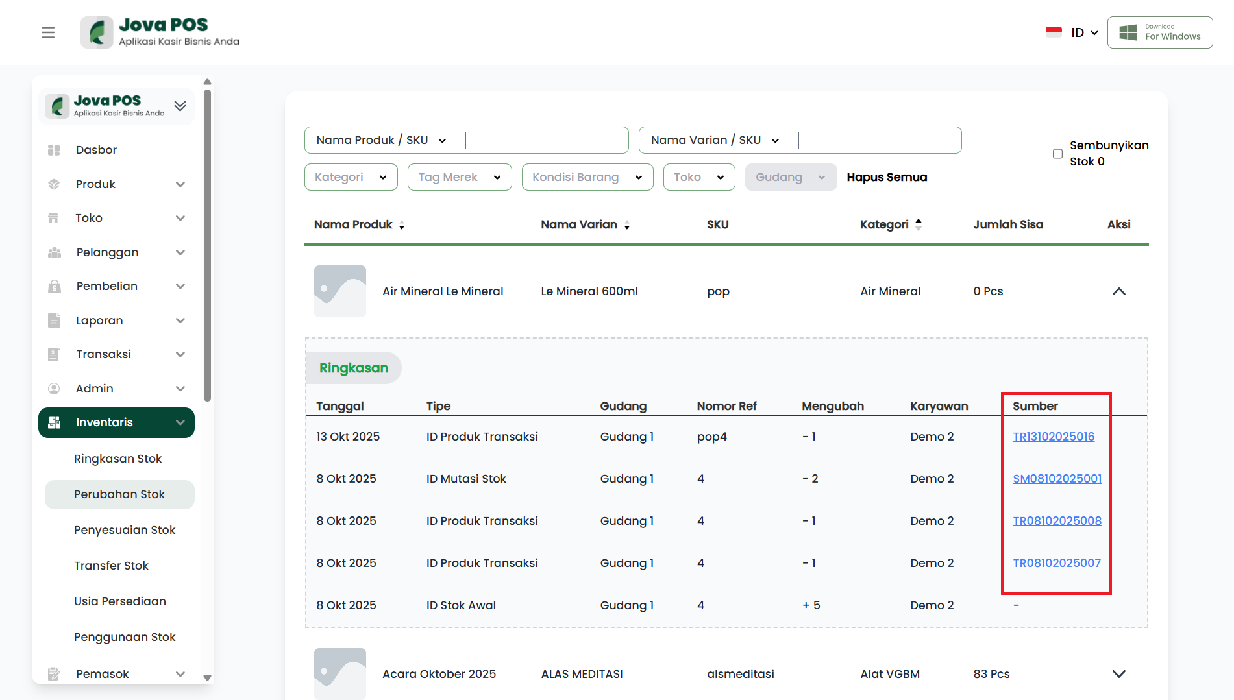This screenshot has width=1234, height=700.
Task: Click the Pembelian bag icon
Action: (x=54, y=286)
